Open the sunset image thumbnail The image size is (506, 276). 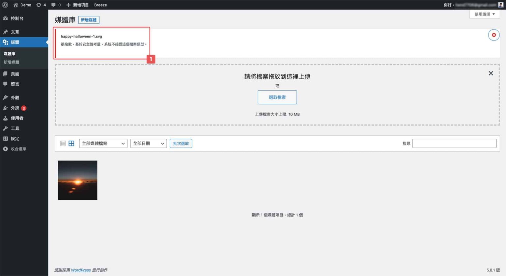click(77, 180)
